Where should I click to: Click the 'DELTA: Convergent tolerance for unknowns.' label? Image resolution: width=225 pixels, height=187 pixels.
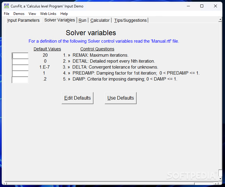115,67
